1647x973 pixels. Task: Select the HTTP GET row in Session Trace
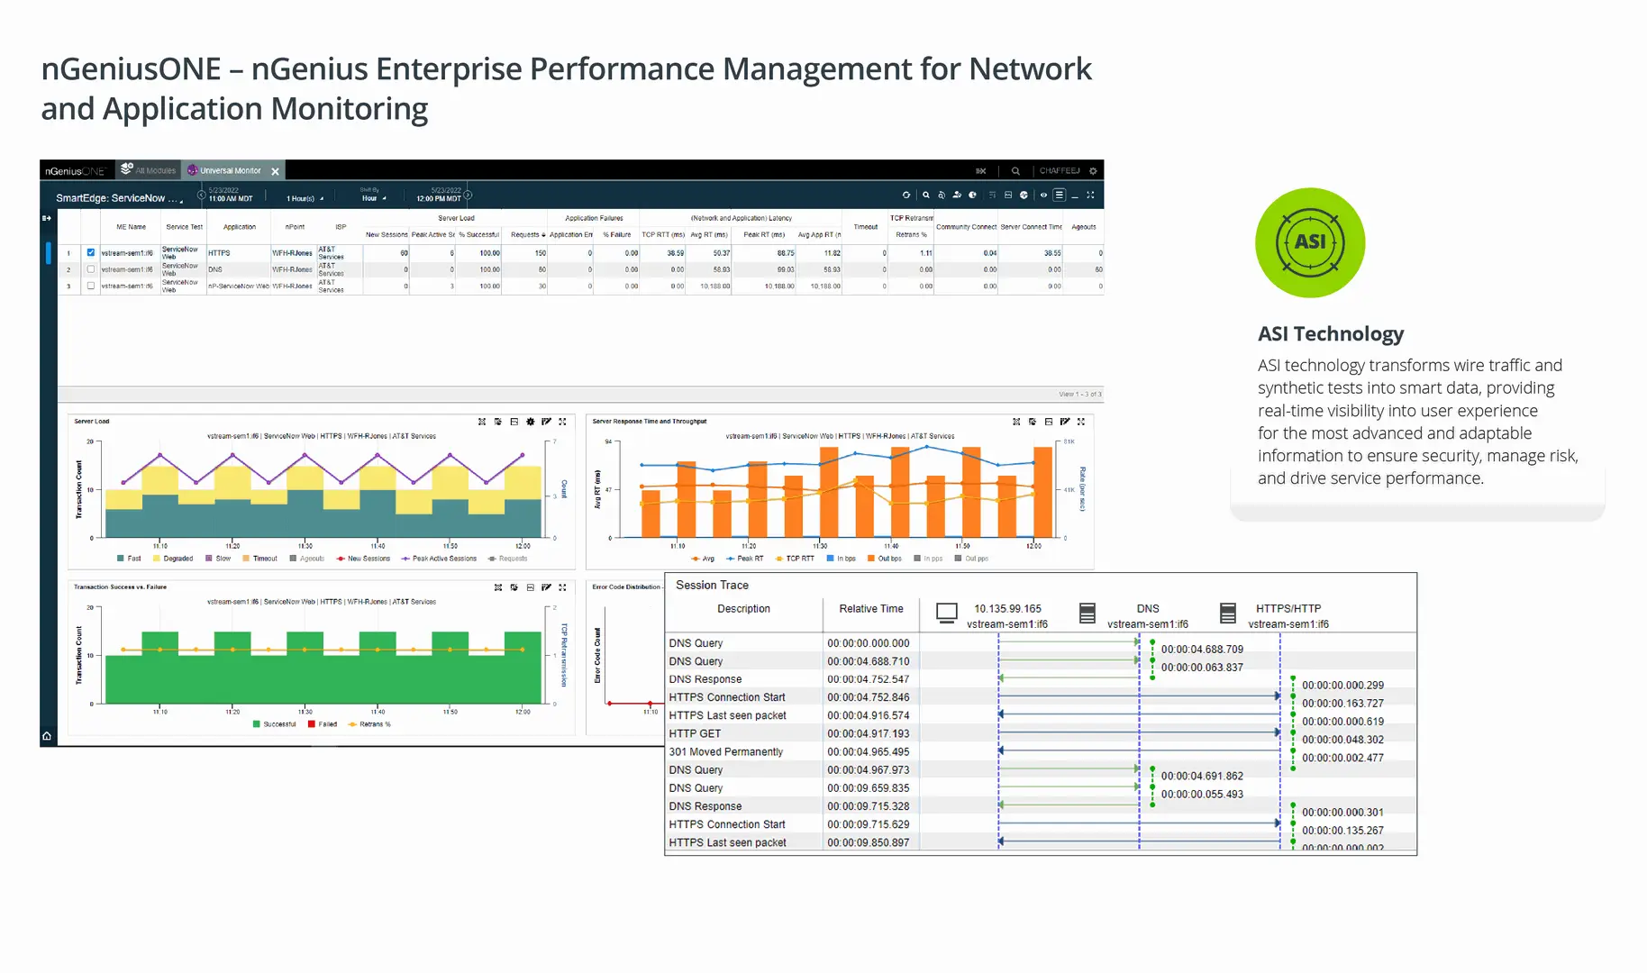1041,733
